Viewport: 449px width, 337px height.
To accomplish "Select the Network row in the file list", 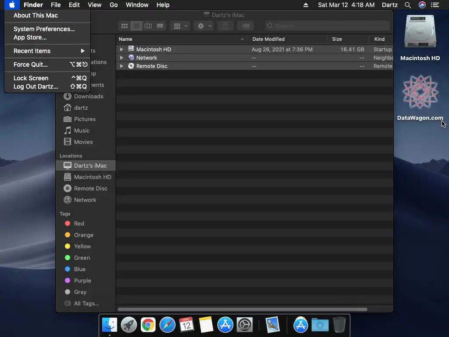I will [255, 57].
